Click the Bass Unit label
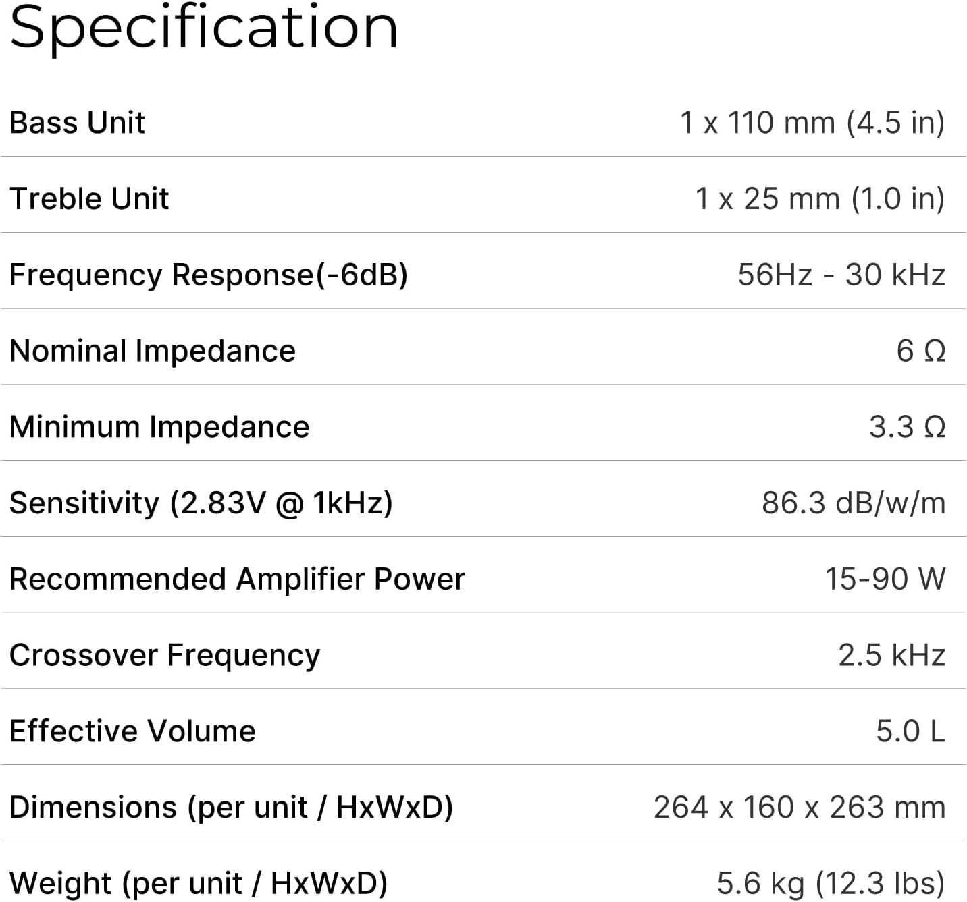Viewport: 967px width, 902px height. 78,122
